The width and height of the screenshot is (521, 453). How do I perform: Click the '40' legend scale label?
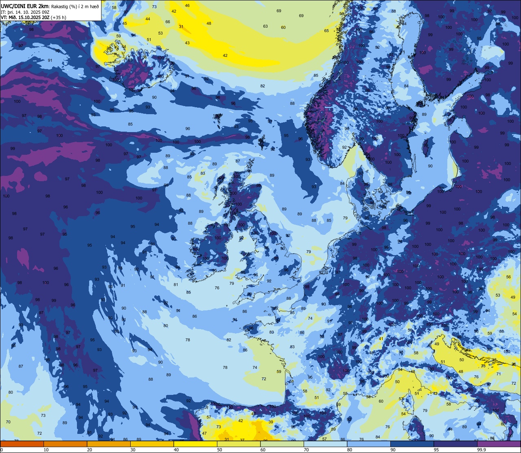pyautogui.click(x=176, y=450)
